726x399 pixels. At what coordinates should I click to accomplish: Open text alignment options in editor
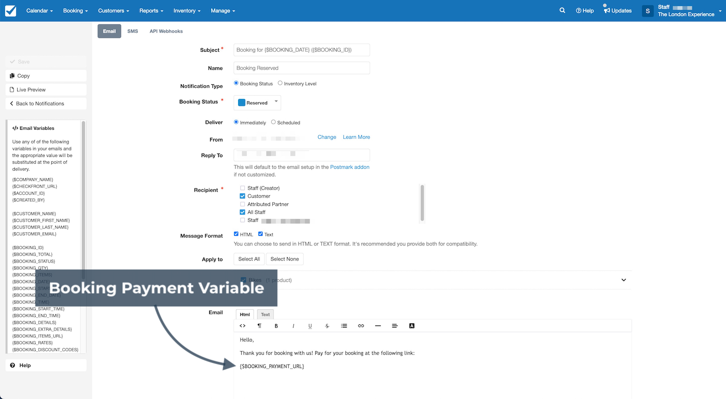394,325
